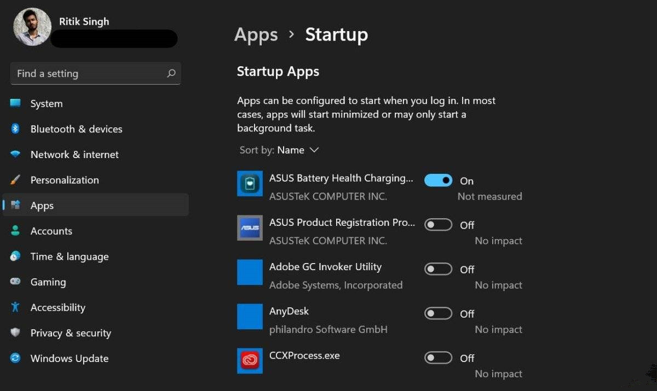Switch to the Apps section
This screenshot has width=657, height=391.
click(x=42, y=205)
